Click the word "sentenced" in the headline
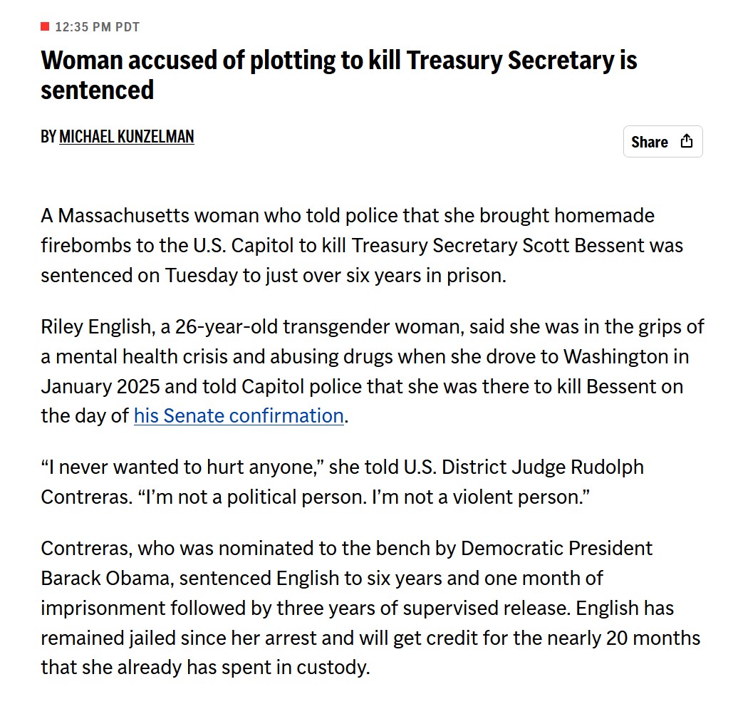Screen dimensions: 733x704 coord(97,90)
